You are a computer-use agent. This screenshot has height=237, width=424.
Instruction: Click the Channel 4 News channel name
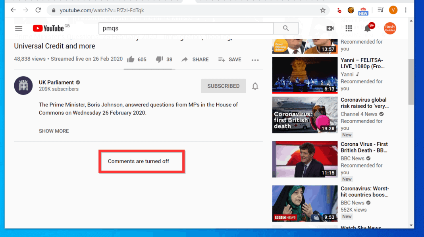point(359,114)
